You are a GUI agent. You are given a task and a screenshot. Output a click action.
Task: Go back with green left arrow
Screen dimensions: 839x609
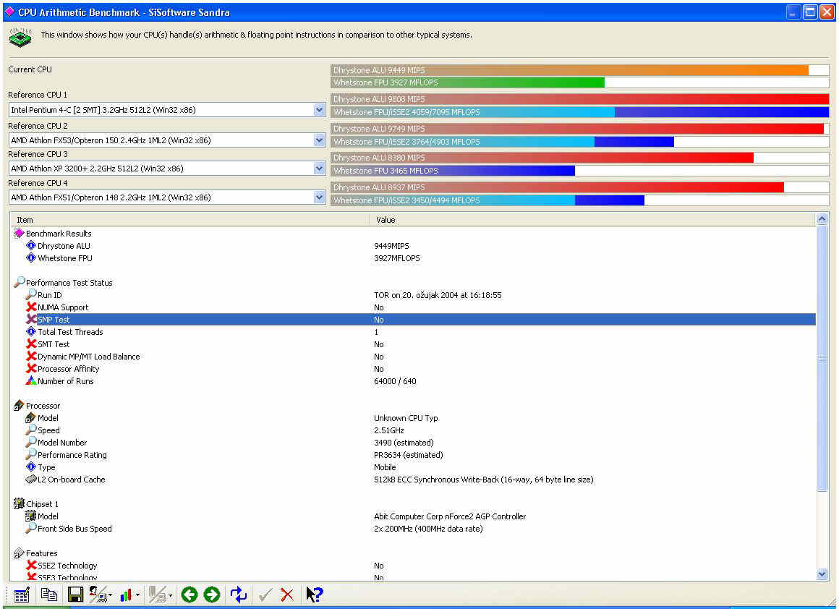click(189, 595)
